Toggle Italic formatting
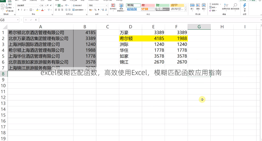This screenshot has height=141, width=262. point(21,10)
